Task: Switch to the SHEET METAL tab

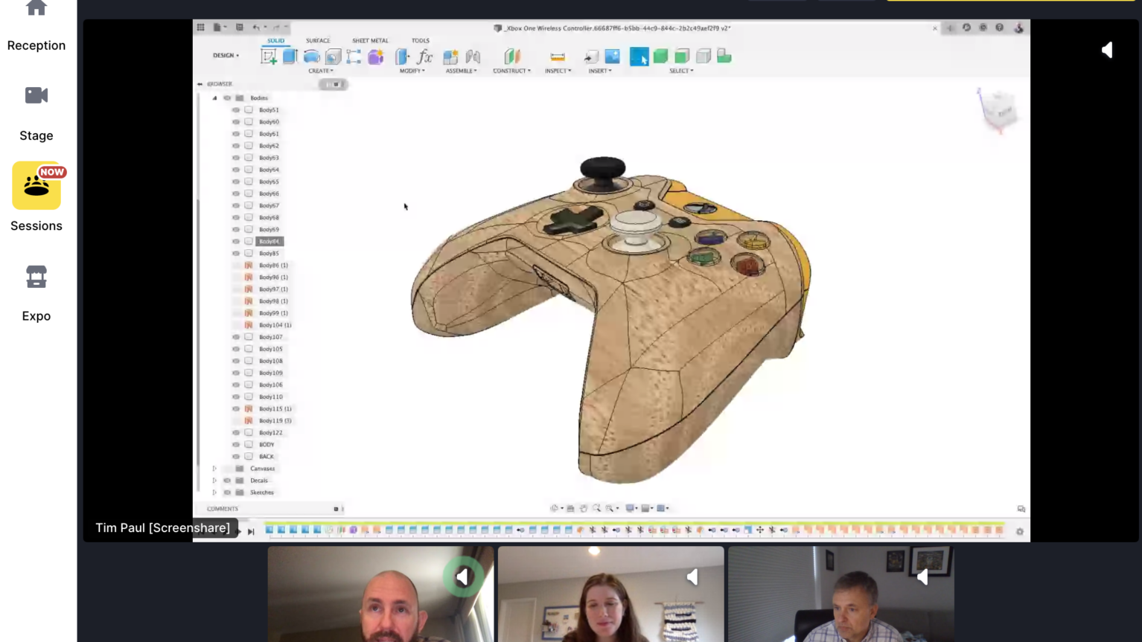Action: (370, 40)
